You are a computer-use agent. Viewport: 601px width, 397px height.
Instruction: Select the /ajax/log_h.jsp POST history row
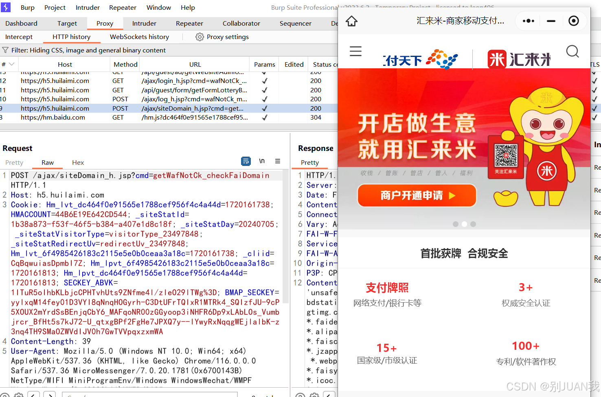tap(169, 99)
